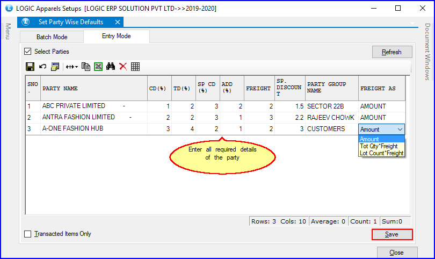Click AMOUNT cell for ABC PRIVATE LIMITED
This screenshot has width=435, height=259.
point(382,106)
